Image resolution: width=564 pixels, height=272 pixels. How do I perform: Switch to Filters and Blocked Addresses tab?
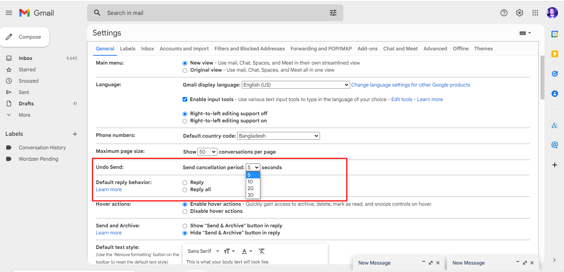[x=249, y=49]
